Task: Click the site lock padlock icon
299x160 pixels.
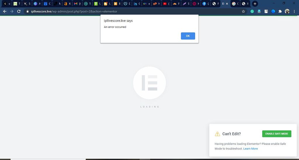Action: point(27,11)
